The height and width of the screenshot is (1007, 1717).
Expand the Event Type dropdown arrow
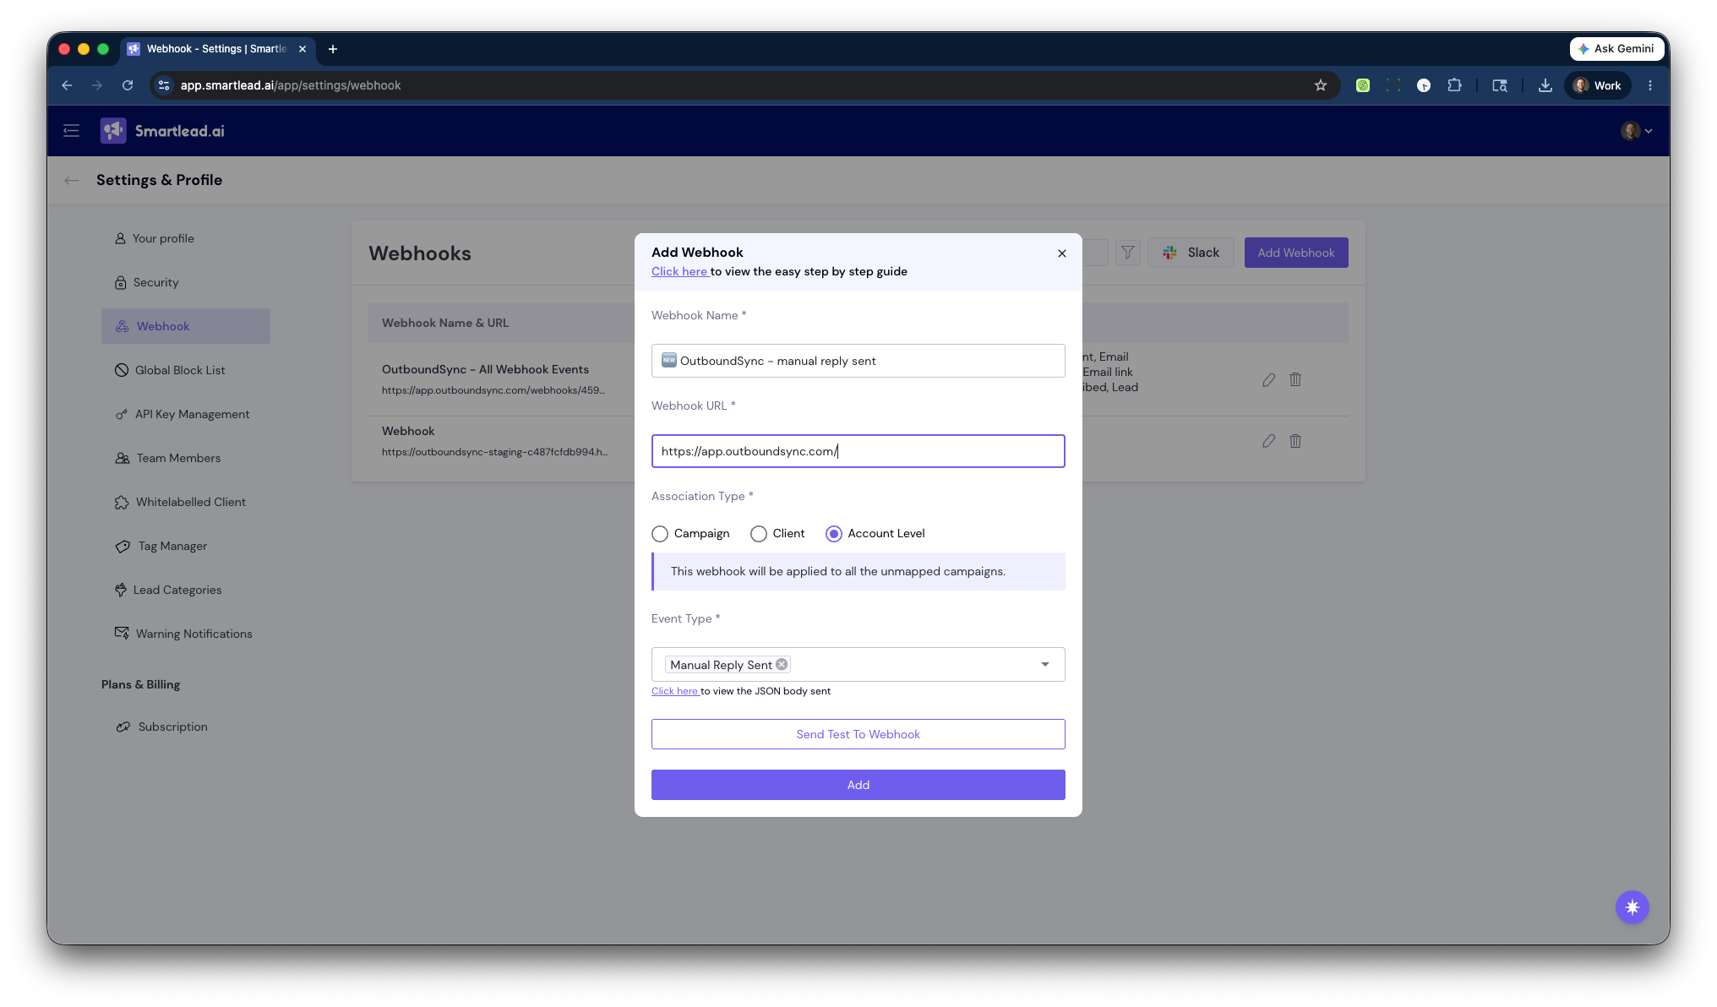coord(1045,665)
